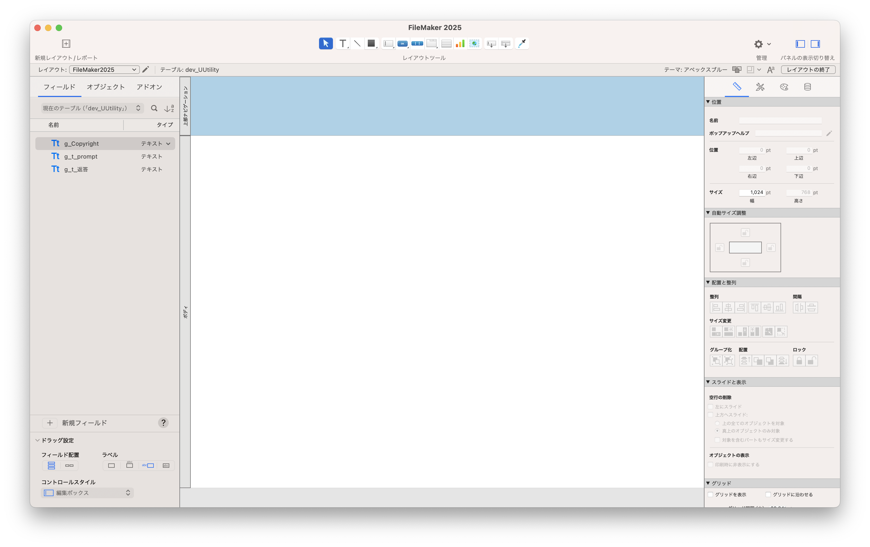Click the theme change icon

[737, 69]
